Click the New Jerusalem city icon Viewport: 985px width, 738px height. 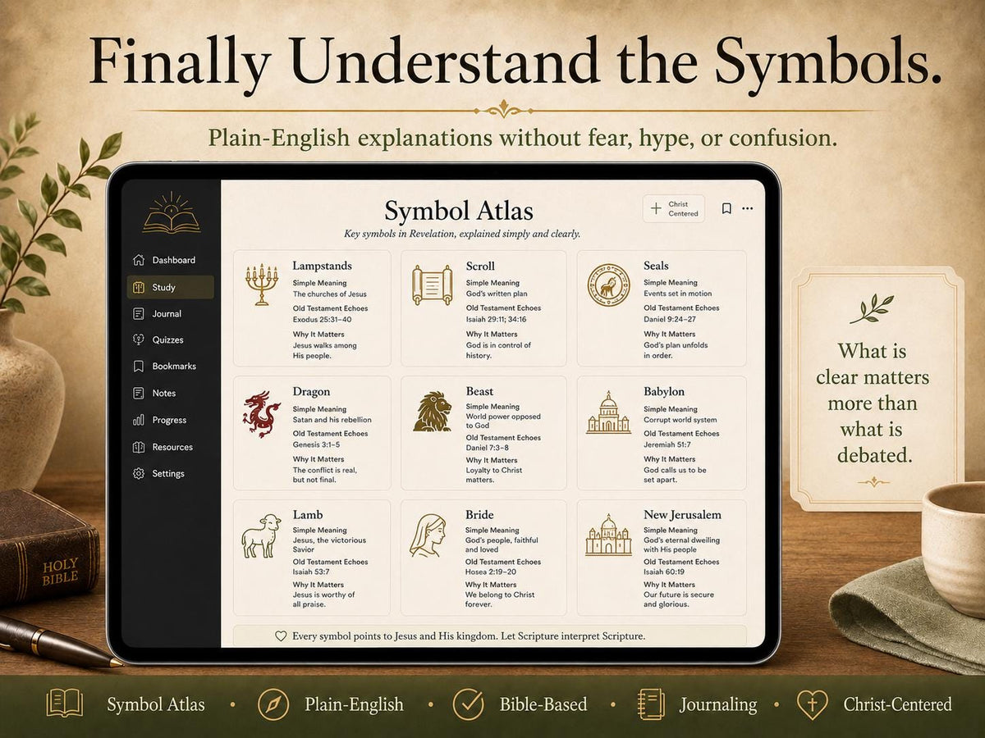click(x=608, y=536)
